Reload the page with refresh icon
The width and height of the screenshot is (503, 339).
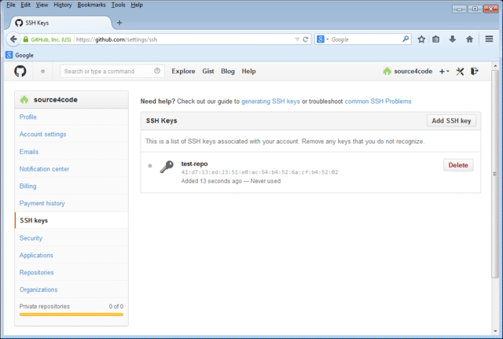(x=306, y=39)
